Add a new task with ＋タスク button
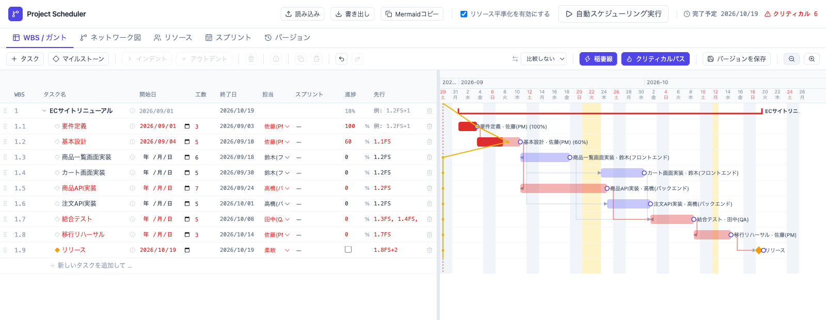 (25, 59)
